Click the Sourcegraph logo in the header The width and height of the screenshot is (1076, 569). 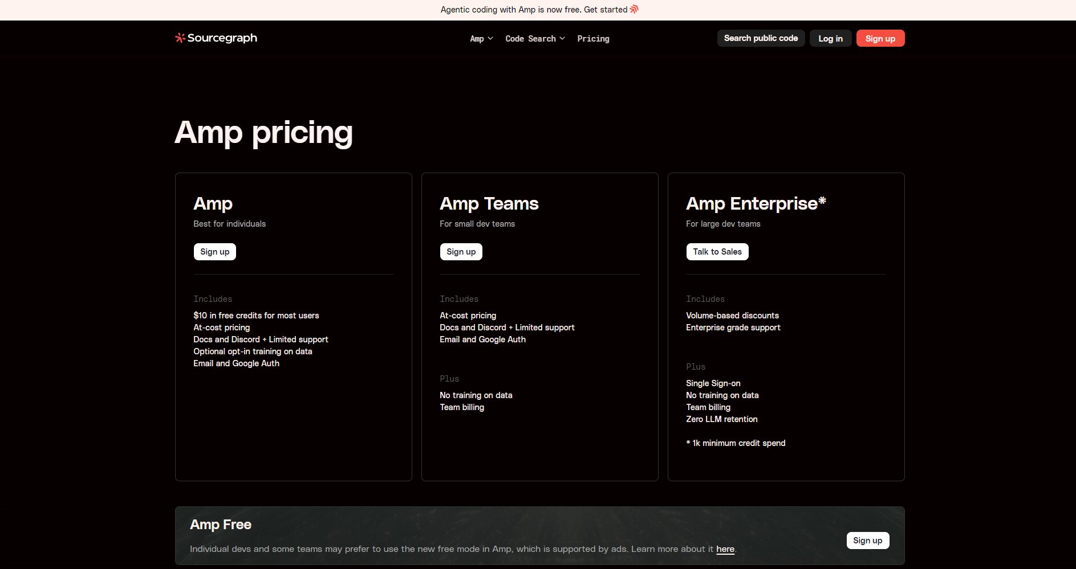216,38
